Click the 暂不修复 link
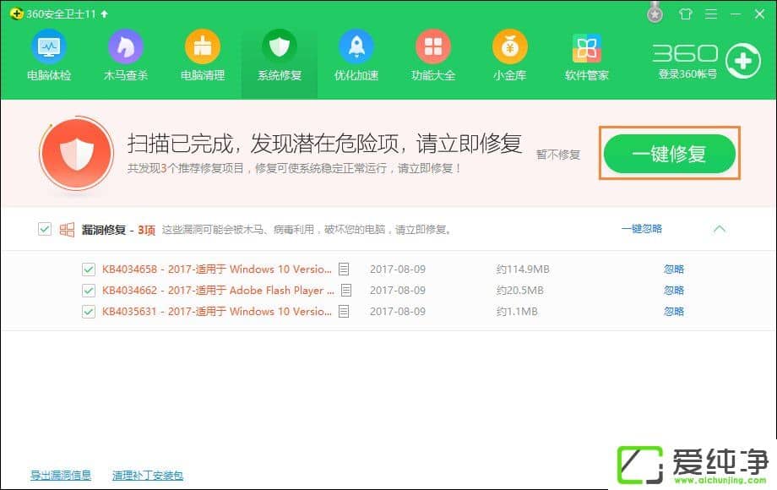The height and width of the screenshot is (490, 777). coord(558,155)
